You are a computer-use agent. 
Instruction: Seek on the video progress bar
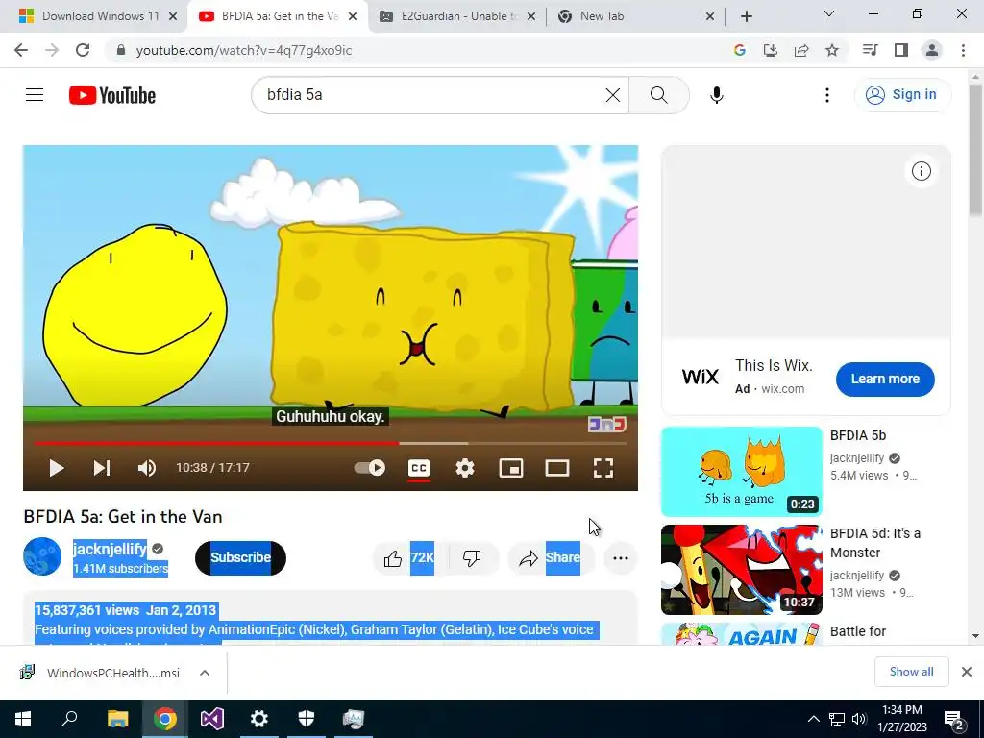[x=331, y=443]
